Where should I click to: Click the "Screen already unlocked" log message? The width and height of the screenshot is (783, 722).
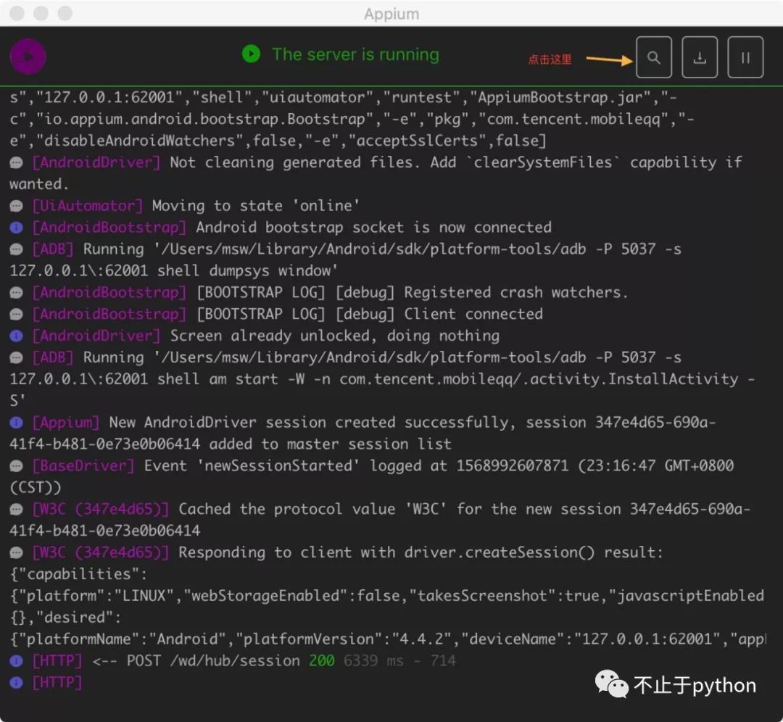tap(334, 336)
